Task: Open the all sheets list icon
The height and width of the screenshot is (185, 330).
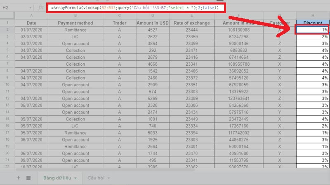Action: (28, 178)
